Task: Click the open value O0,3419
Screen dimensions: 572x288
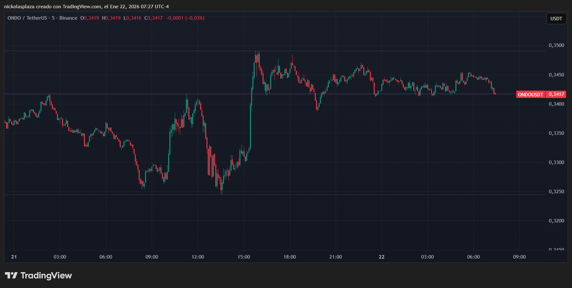Action: pyautogui.click(x=90, y=18)
